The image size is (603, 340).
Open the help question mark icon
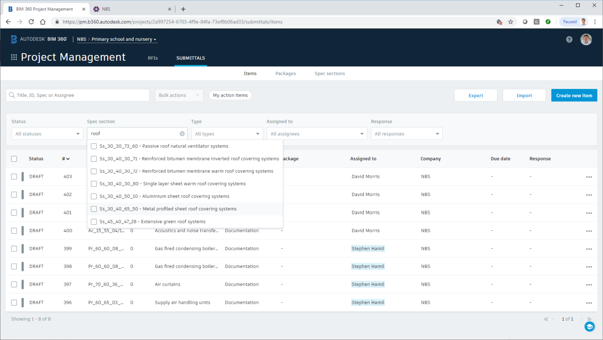(569, 39)
